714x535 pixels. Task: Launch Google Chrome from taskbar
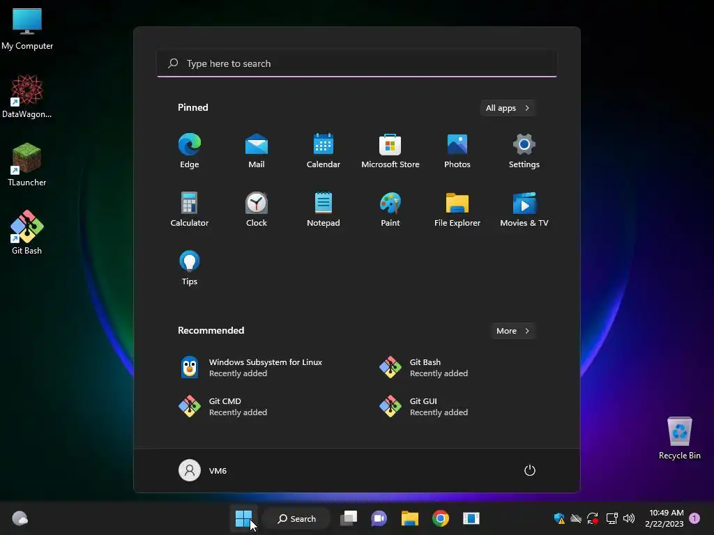click(x=441, y=518)
